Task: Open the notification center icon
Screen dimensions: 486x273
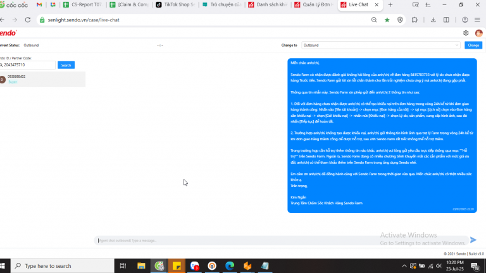Action: [x=475, y=266]
